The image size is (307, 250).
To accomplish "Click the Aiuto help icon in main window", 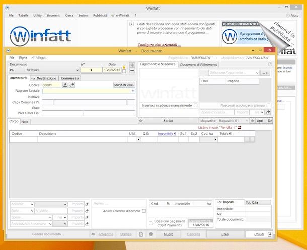I will (x=287, y=15).
